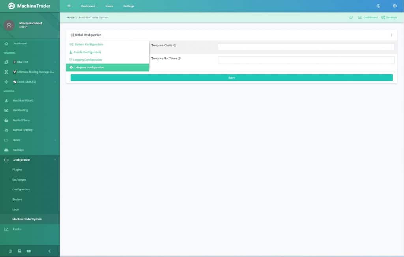Open Dashboard in the top navigation
Screen dimensions: 404x257
pos(88,6)
